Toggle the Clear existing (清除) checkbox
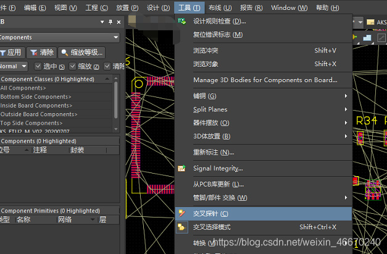The width and height of the screenshot is (387, 254). 107,66
